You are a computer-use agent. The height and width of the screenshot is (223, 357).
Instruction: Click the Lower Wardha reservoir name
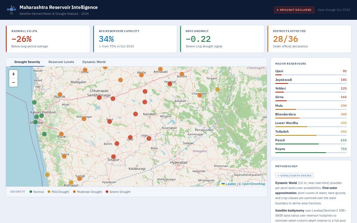tap(287, 123)
